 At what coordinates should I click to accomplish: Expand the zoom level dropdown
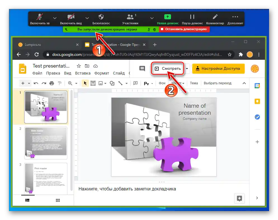tap(76, 83)
